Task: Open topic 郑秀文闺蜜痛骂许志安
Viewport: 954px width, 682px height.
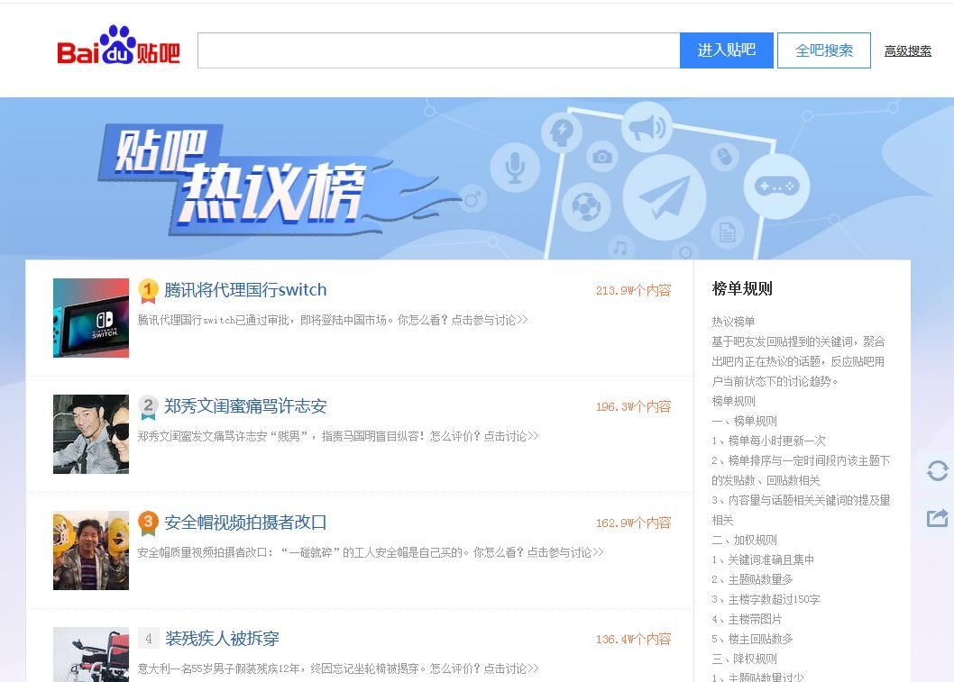Action: [x=245, y=406]
